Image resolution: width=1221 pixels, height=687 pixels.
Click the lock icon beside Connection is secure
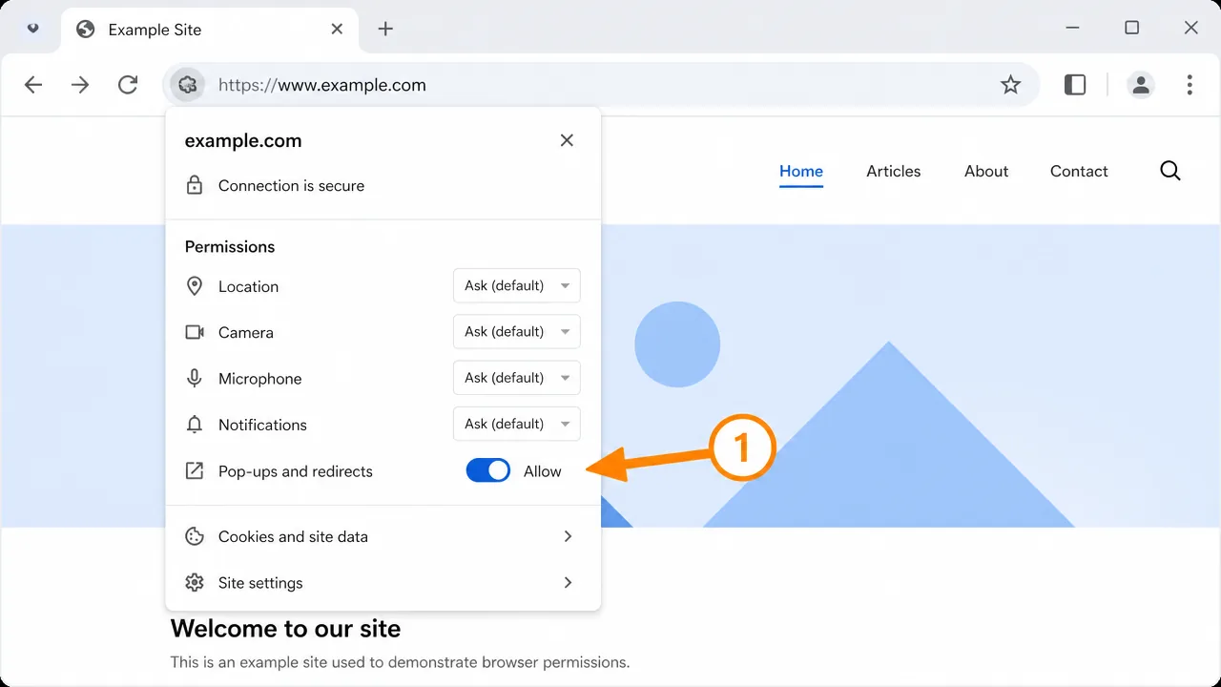click(x=195, y=185)
